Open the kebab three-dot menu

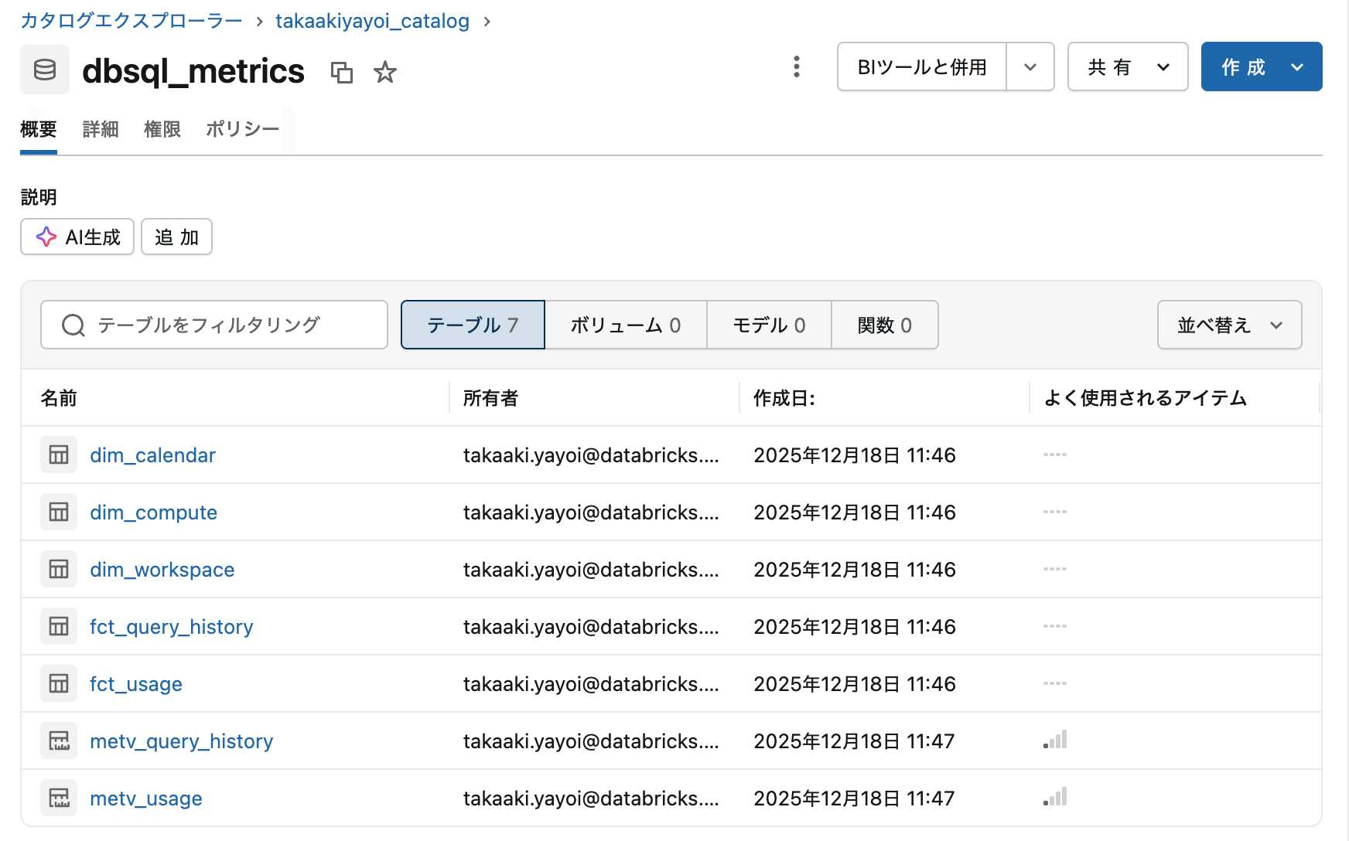pyautogui.click(x=796, y=67)
